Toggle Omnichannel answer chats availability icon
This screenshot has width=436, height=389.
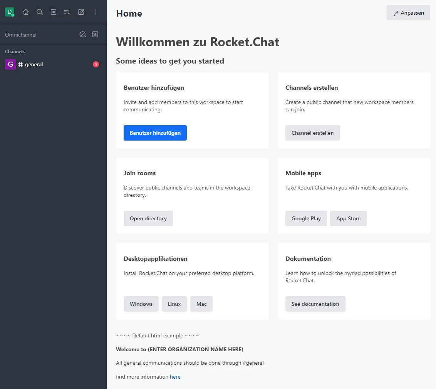pyautogui.click(x=82, y=35)
